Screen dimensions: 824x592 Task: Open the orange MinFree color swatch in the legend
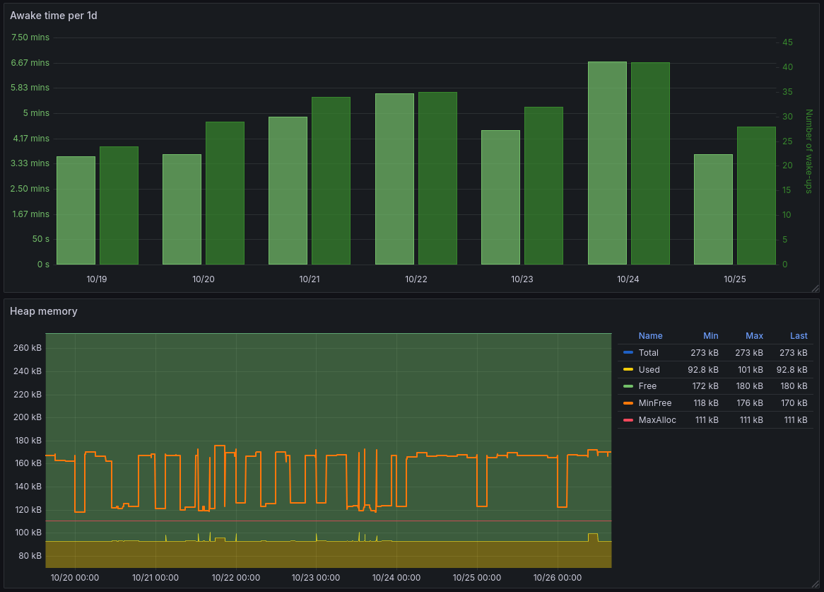[x=628, y=403]
